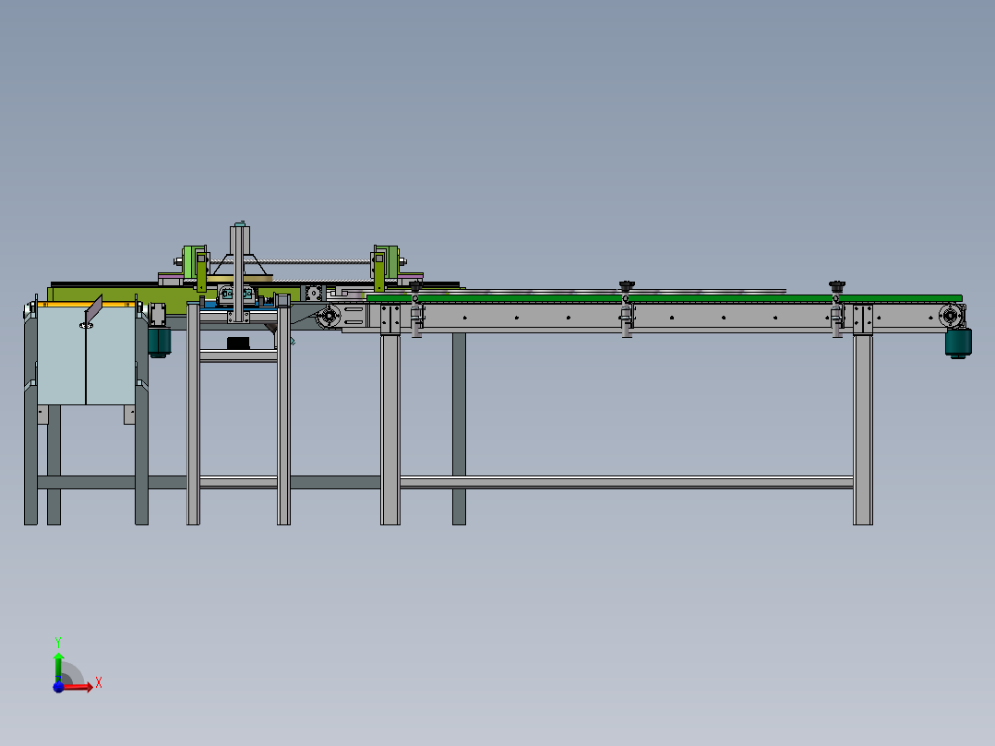Click the red X axis arrow of the triad
Screen dimensions: 995x746
click(78, 687)
